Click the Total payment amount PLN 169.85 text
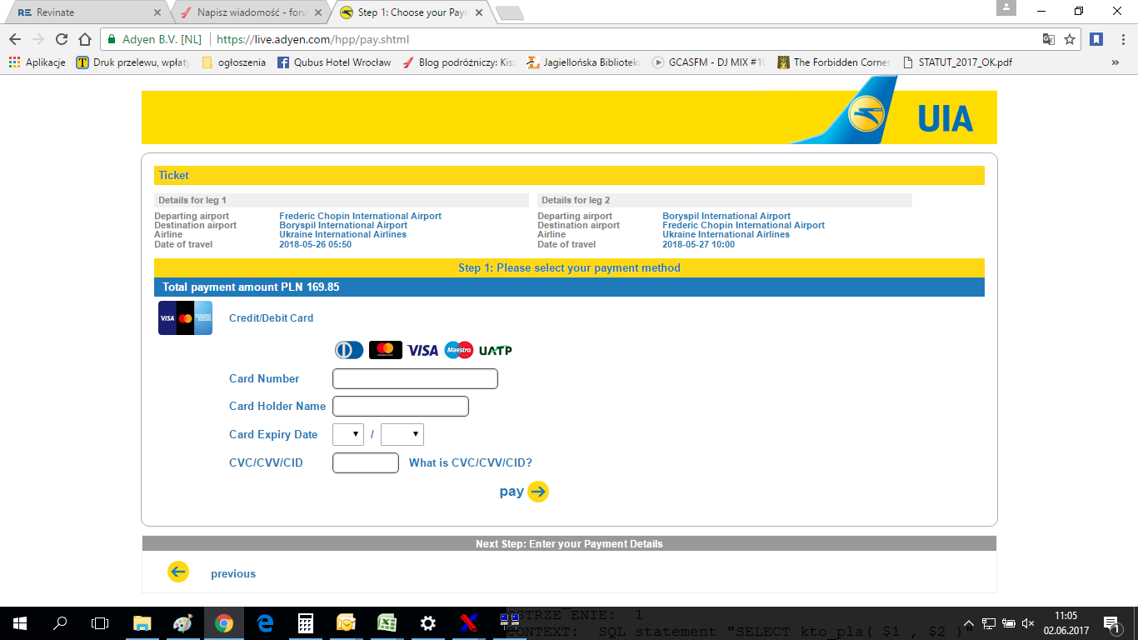 tap(251, 287)
